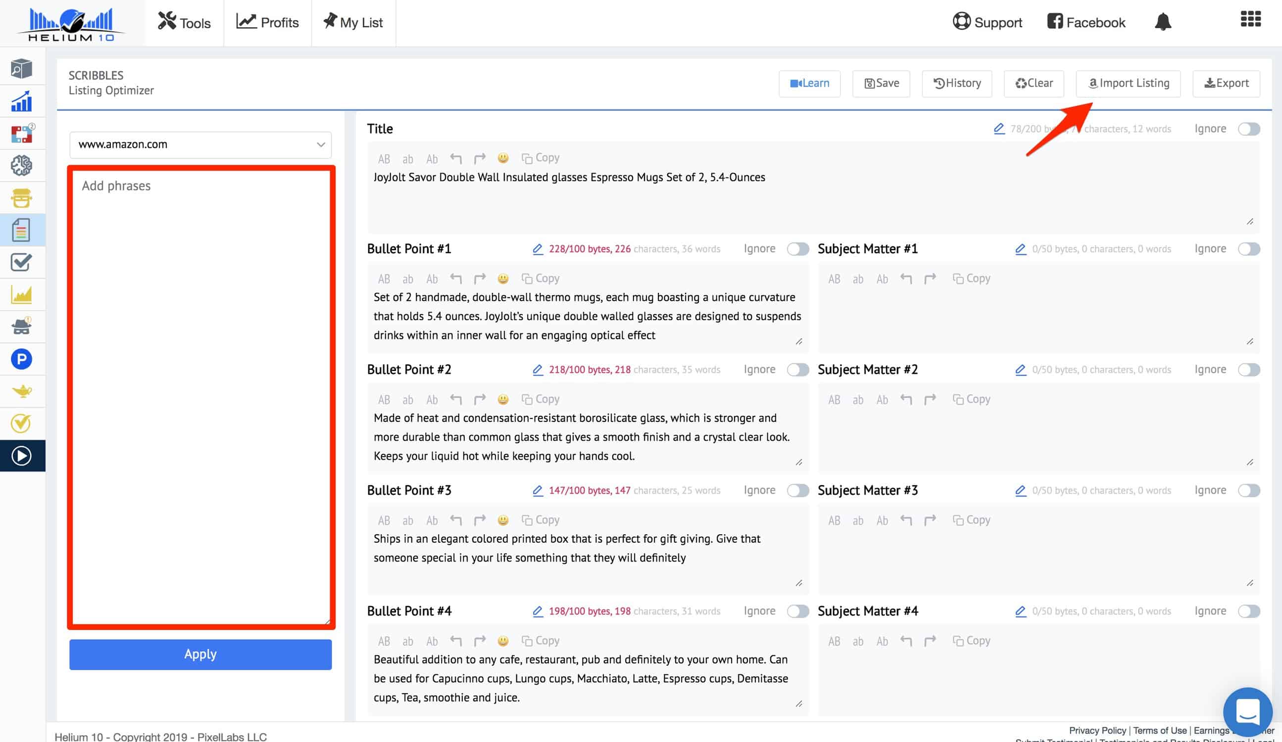
Task: Open the chat support bubble
Action: point(1247,711)
